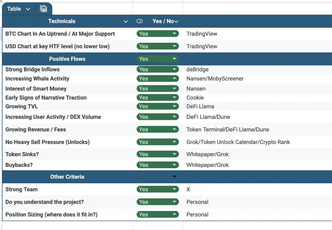The image size is (332, 230).
Task: Open Yes dropdown for Interest of Smart Money
Action: [x=158, y=89]
